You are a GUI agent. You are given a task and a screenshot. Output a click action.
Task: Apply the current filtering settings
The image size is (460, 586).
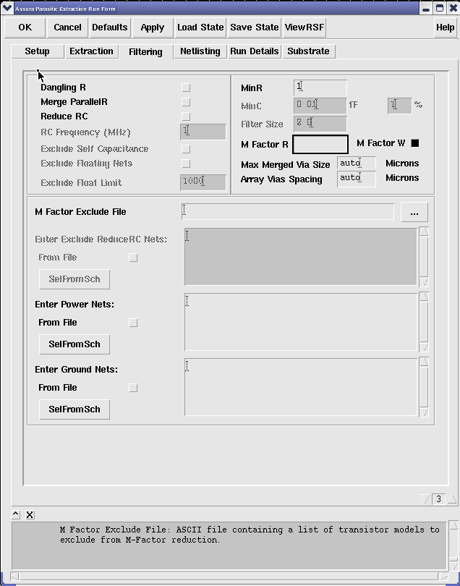click(x=153, y=27)
